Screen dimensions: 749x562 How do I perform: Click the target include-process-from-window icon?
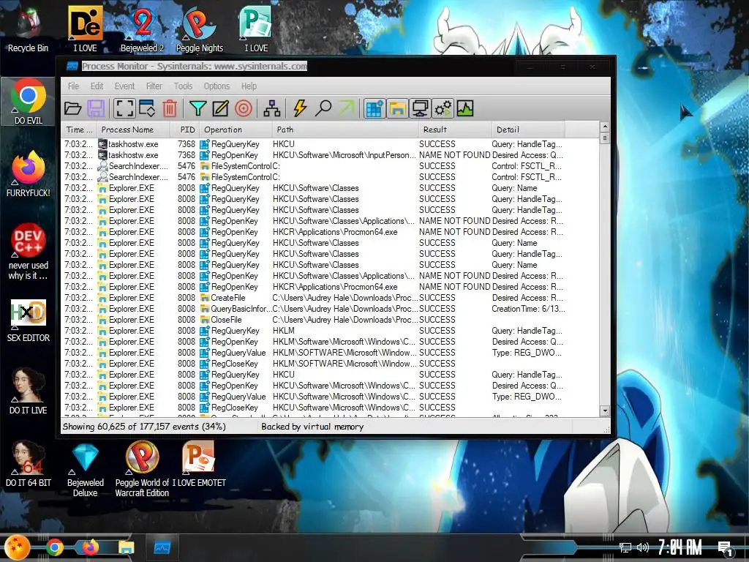[243, 108]
